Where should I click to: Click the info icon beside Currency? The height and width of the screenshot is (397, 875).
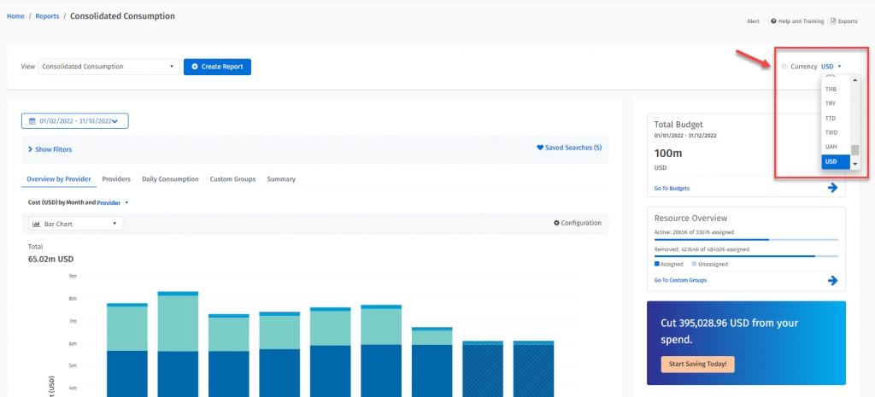coord(784,67)
